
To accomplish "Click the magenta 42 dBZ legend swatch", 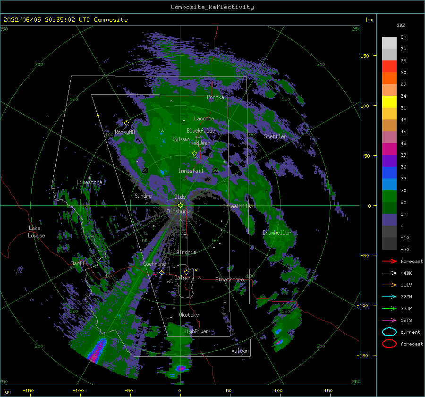I will [389, 149].
